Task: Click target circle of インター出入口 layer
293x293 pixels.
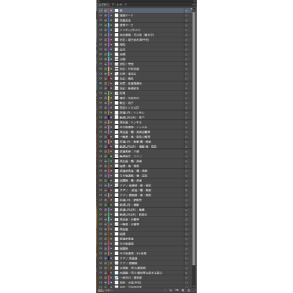Action: coord(186,30)
